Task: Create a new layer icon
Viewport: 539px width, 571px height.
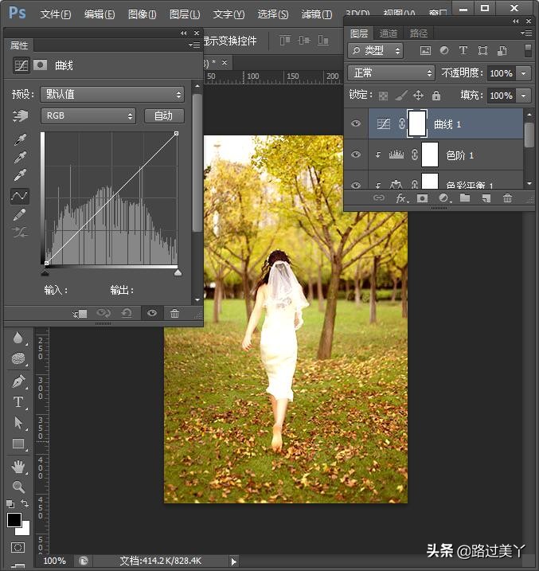Action: coord(486,198)
